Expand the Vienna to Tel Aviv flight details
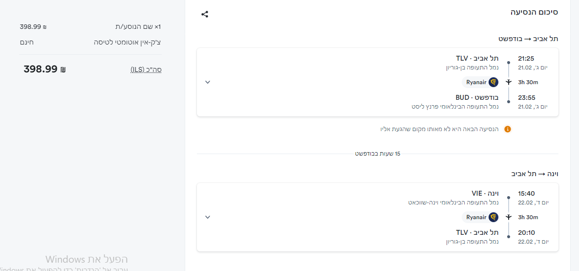 (208, 217)
